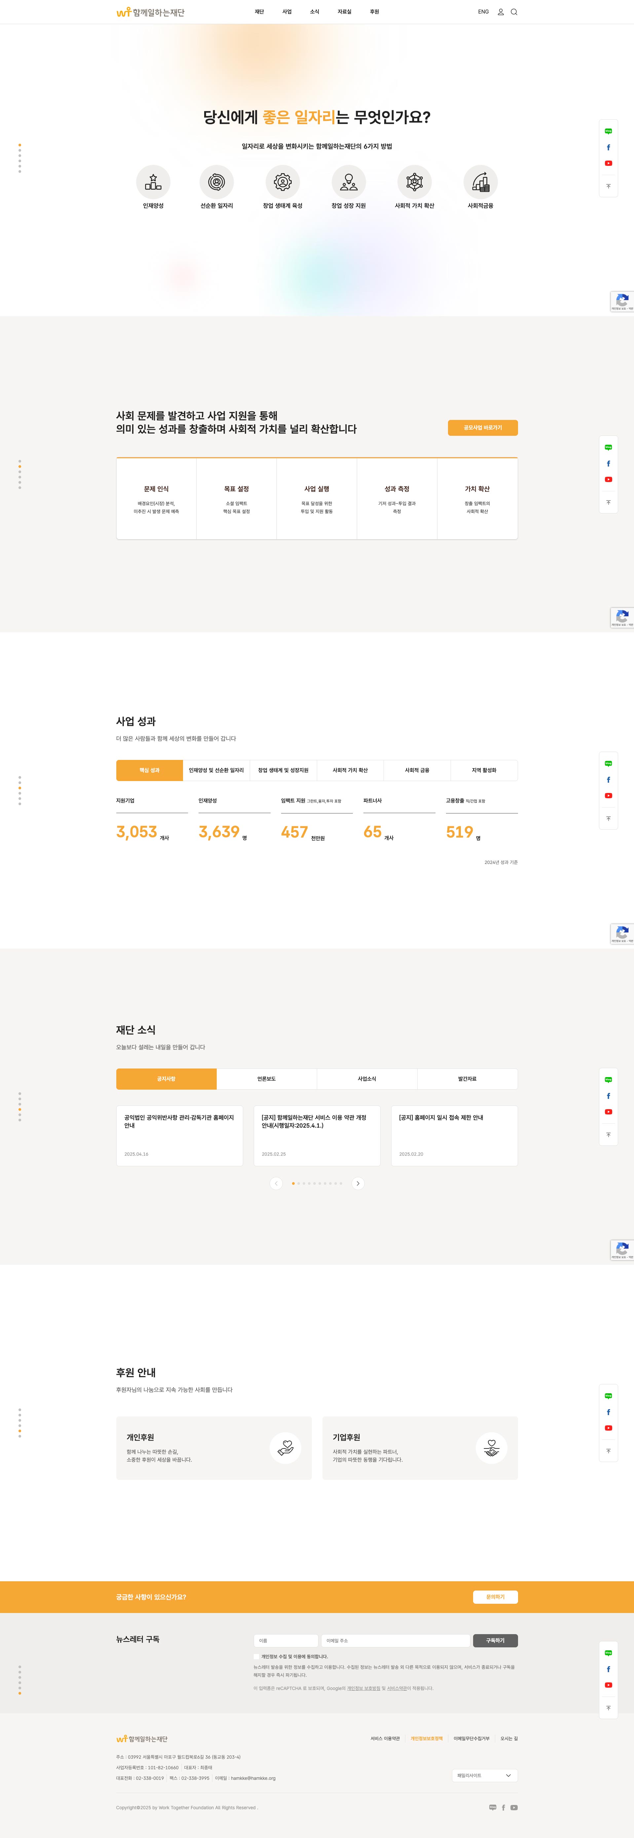This screenshot has height=1838, width=634.
Task: Select the 선순환 일자리 circular icon
Action: point(217,182)
